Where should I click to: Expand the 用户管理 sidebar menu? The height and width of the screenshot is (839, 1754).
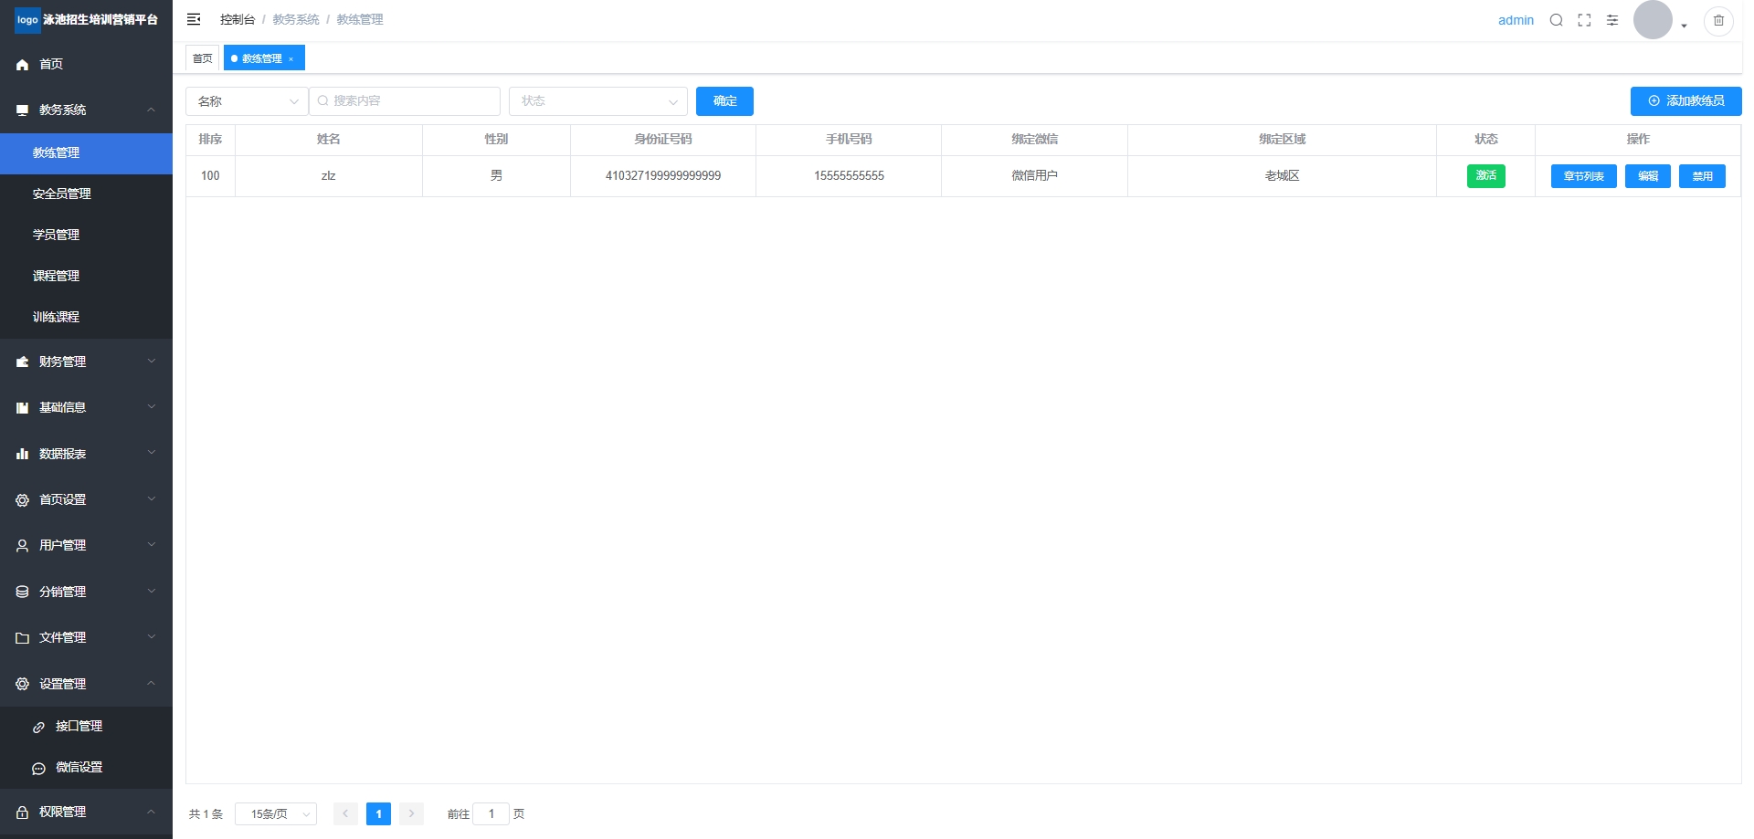pyautogui.click(x=86, y=545)
